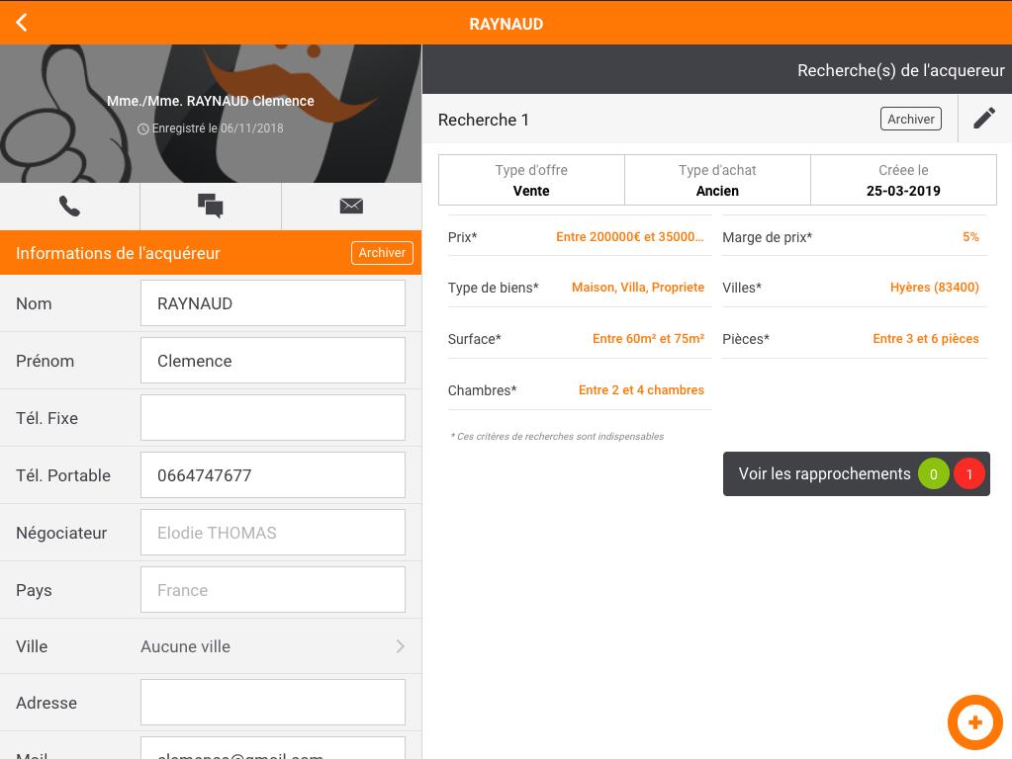Image resolution: width=1012 pixels, height=759 pixels.
Task: Click Maison, Villa, Propriete value
Action: (638, 288)
